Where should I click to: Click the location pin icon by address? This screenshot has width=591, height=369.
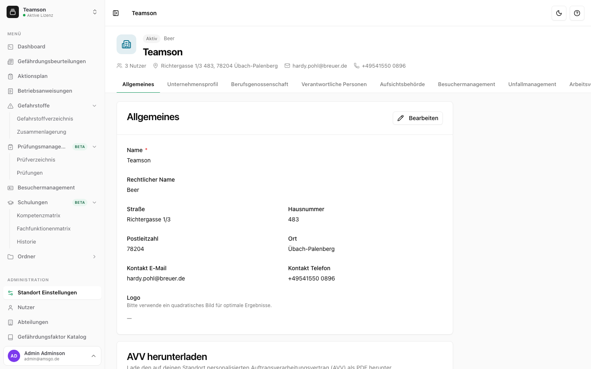click(x=156, y=66)
